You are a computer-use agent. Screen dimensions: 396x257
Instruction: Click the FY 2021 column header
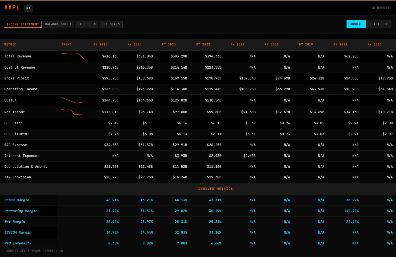point(237,45)
